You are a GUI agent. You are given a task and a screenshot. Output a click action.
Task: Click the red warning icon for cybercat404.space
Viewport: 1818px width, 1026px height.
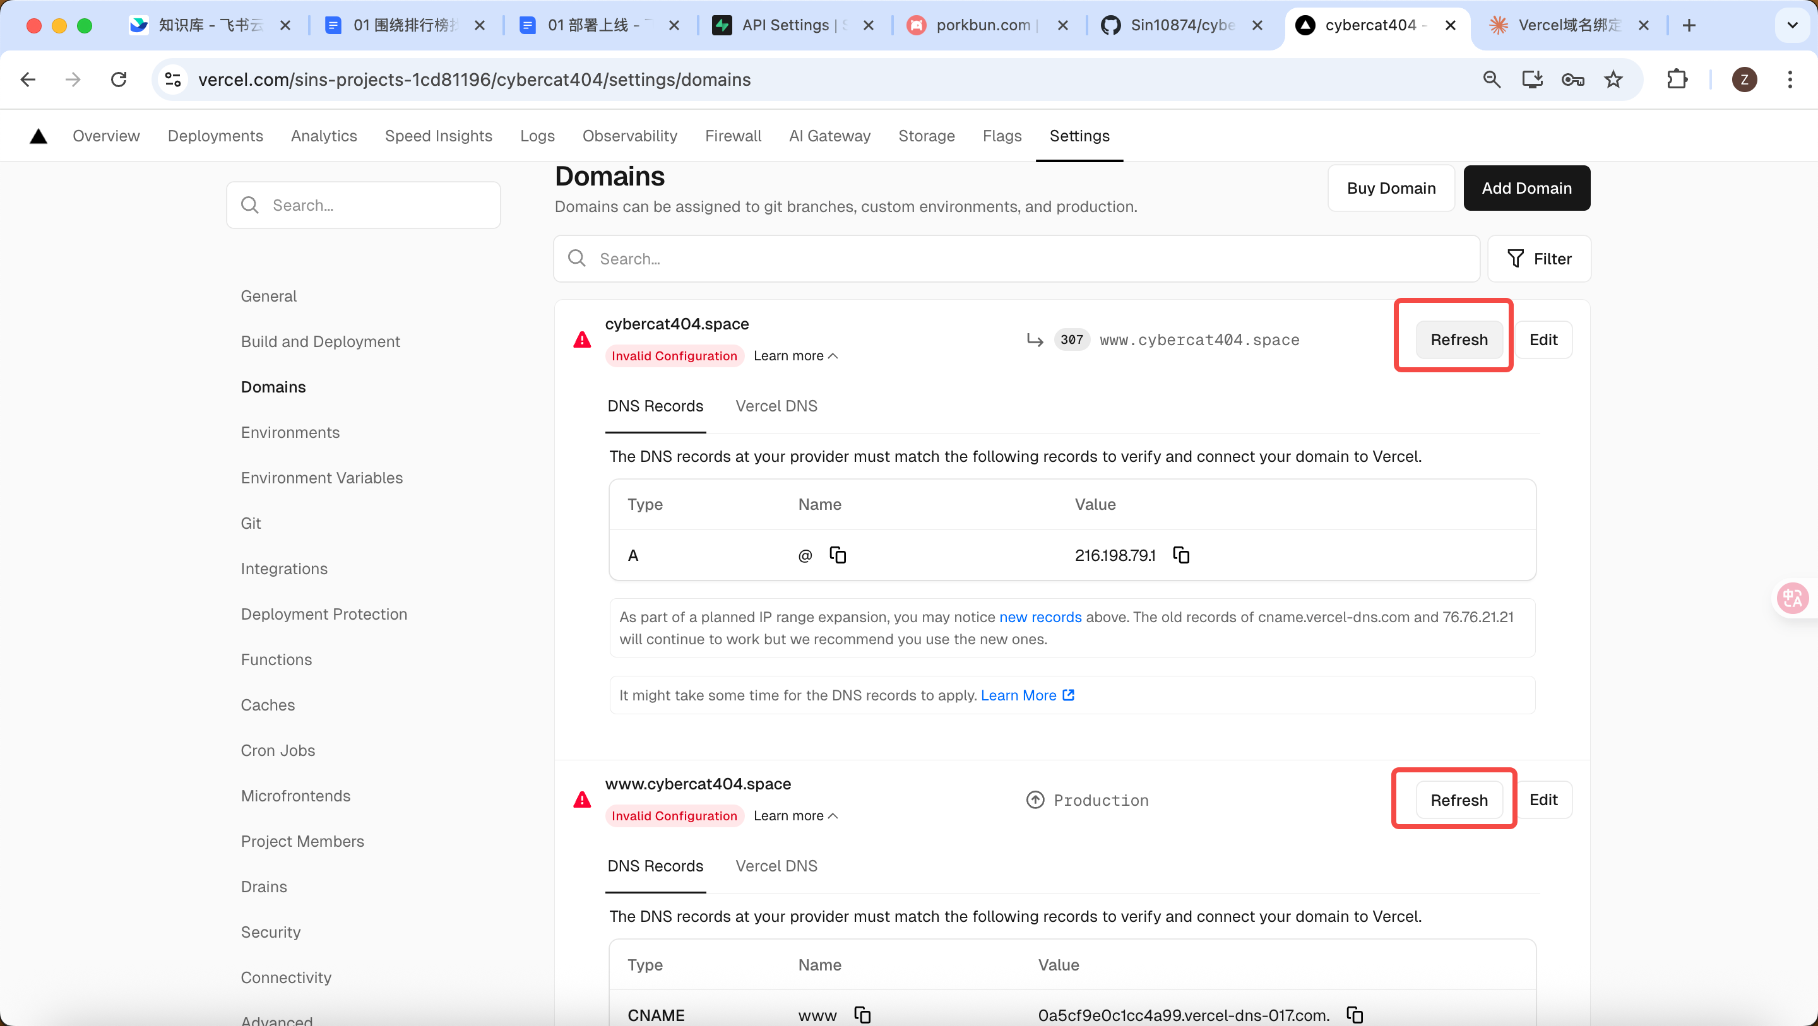tap(582, 340)
